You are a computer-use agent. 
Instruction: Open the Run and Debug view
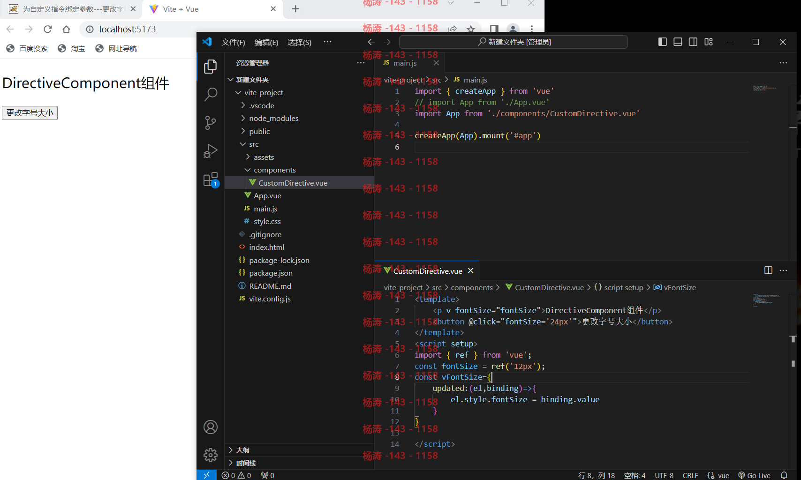tap(211, 151)
